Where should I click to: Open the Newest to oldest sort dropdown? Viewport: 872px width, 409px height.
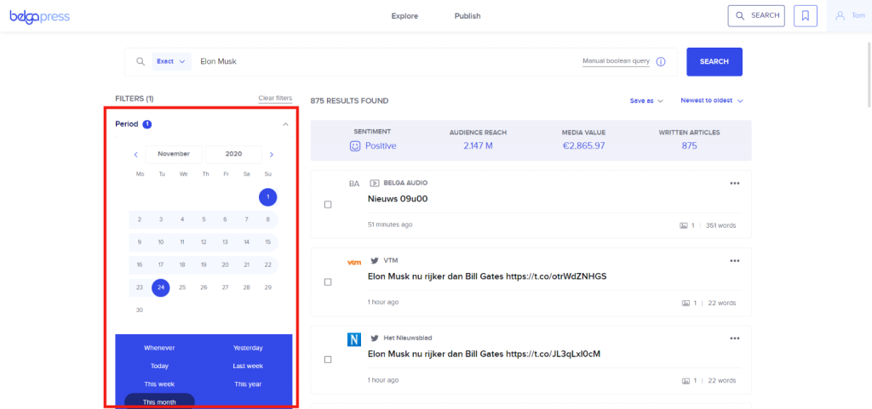tap(712, 101)
